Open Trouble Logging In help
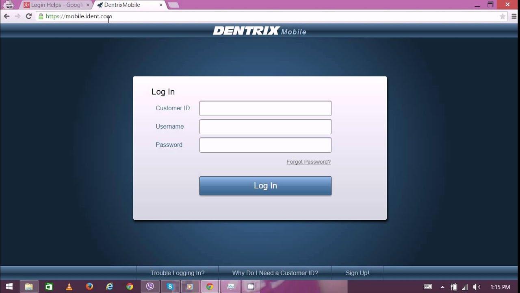This screenshot has height=293, width=520. pos(178,273)
